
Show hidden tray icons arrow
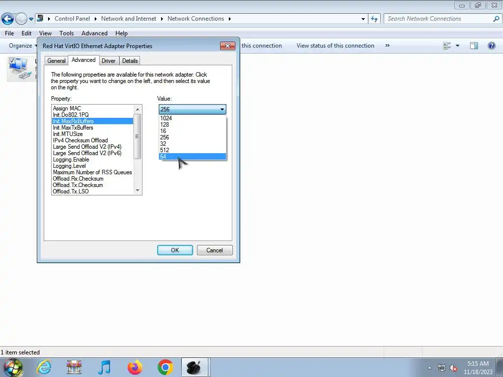pos(429,368)
